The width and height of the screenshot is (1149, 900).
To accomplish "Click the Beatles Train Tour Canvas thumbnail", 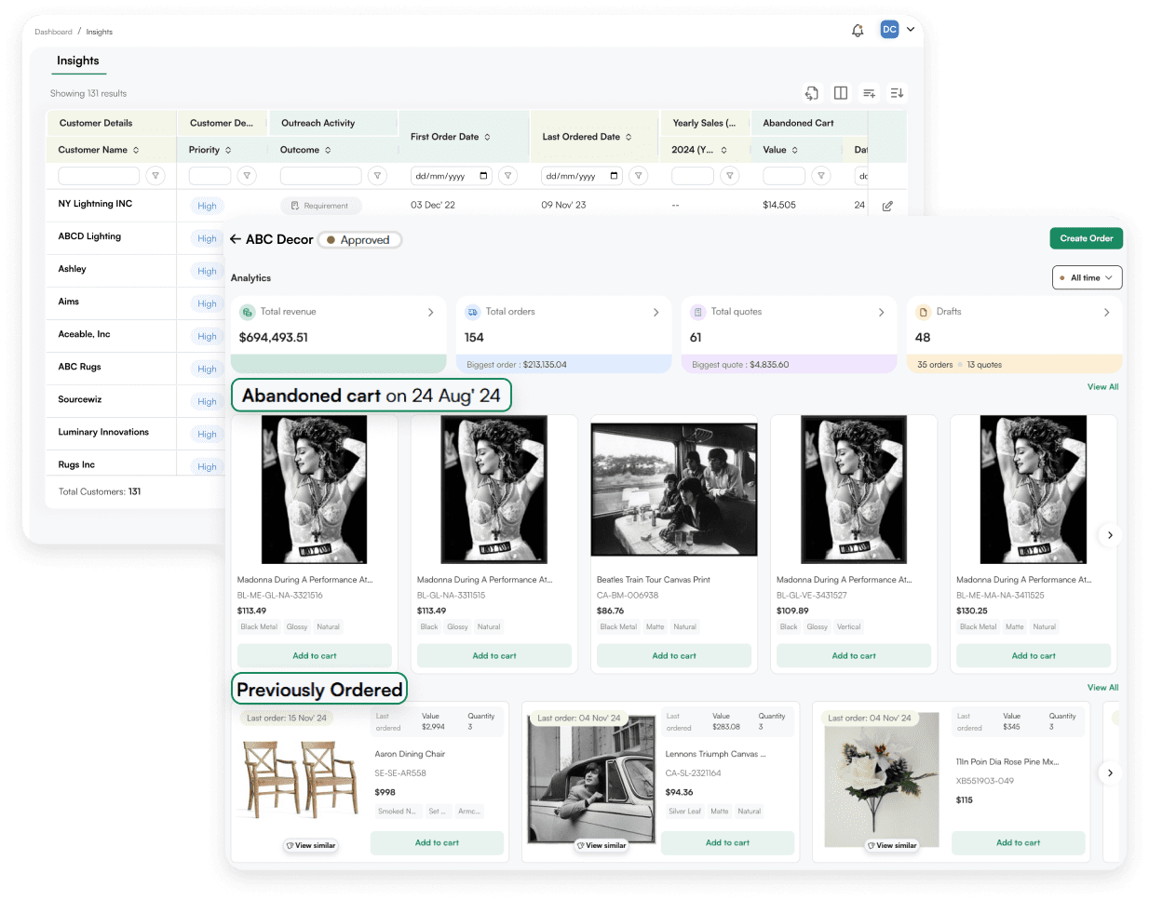I will click(x=674, y=490).
